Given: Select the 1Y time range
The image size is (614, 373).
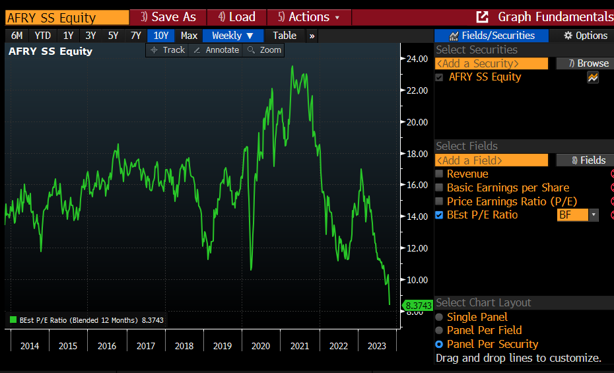Looking at the screenshot, I should pyautogui.click(x=68, y=36).
